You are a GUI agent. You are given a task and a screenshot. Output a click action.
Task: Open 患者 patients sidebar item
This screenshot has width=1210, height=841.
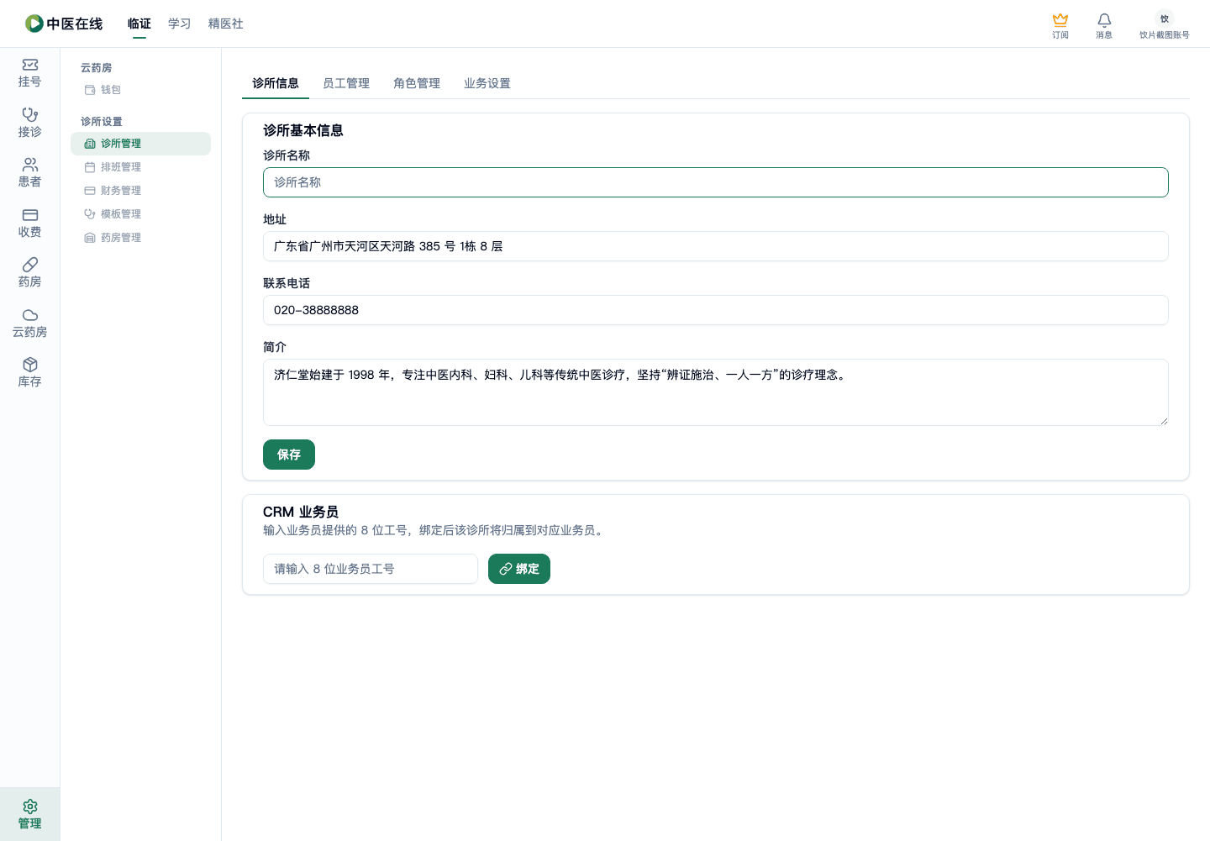30,173
